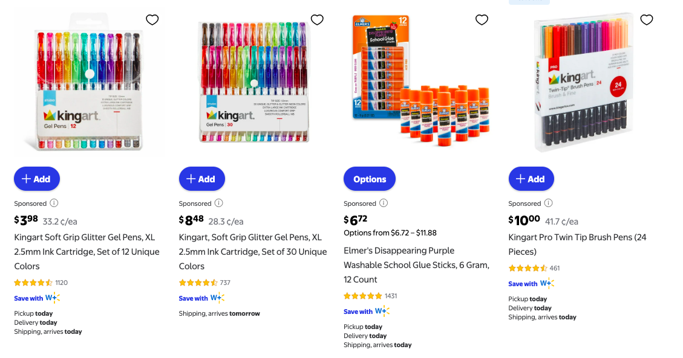
Task: Show Sponsored info for Twin Tip Brush Pens
Action: point(548,203)
